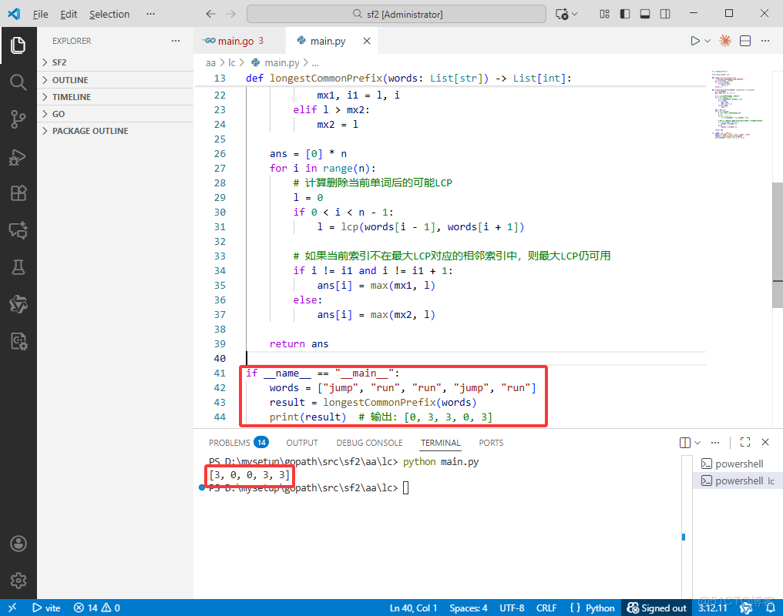Click the editor vertical scrollbar thumb
Viewport: 783px width, 616px height.
[x=777, y=245]
